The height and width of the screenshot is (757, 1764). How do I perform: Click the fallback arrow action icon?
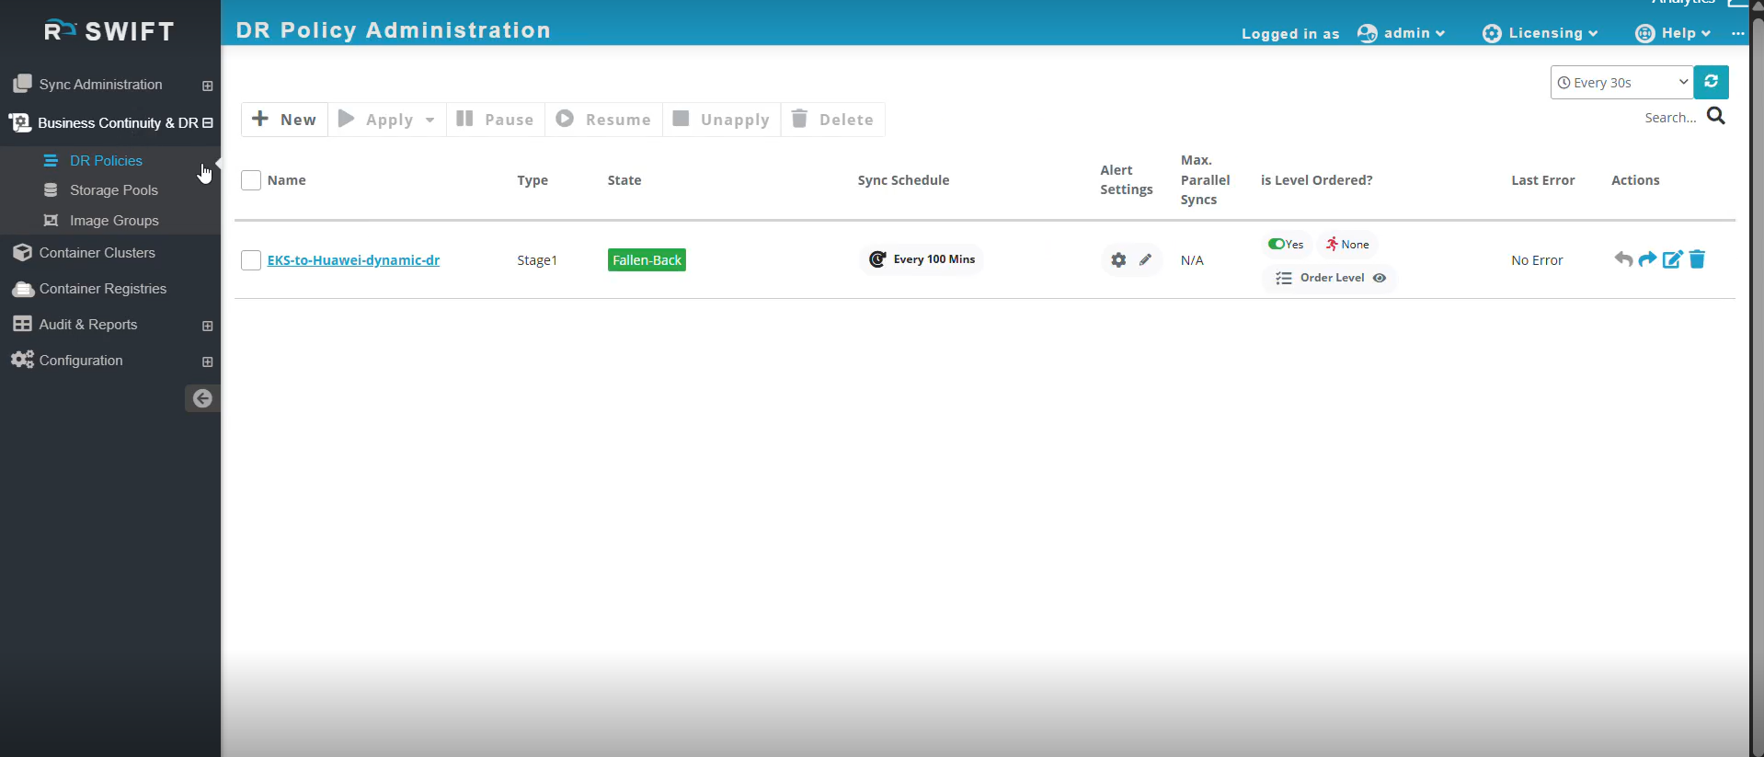[x=1623, y=259]
